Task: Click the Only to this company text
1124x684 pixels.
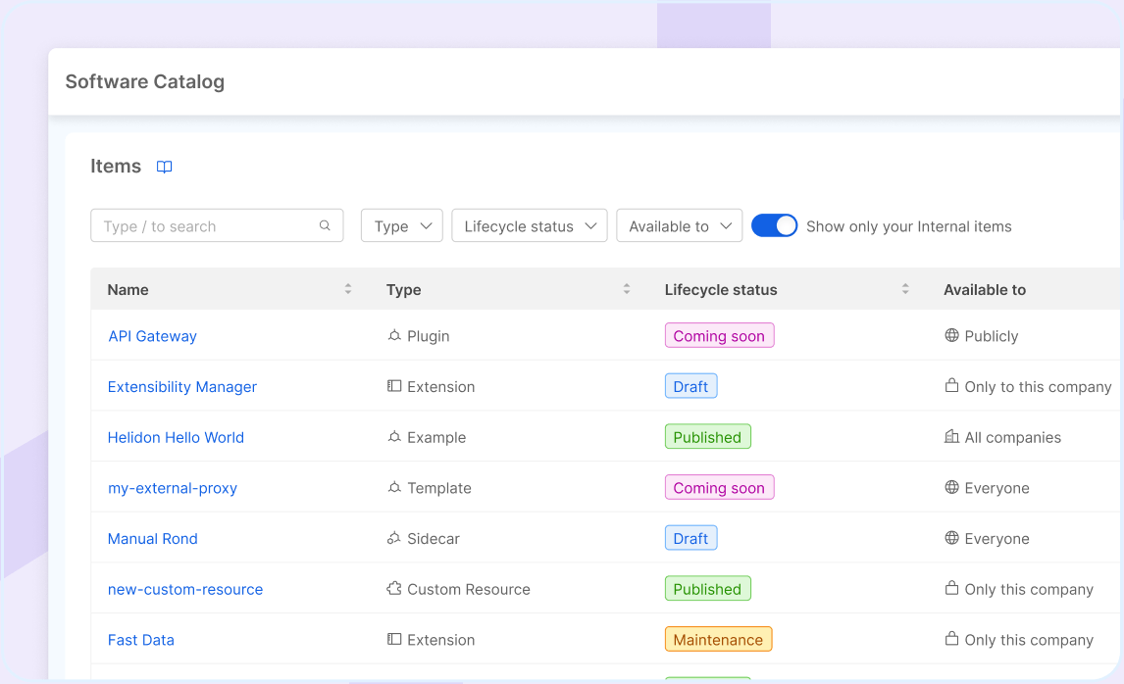Action: pyautogui.click(x=1038, y=387)
